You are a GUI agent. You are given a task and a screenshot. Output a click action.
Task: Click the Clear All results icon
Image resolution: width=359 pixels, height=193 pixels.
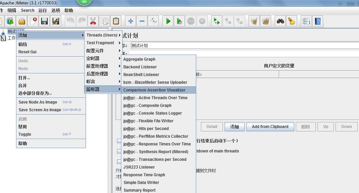click(266, 21)
